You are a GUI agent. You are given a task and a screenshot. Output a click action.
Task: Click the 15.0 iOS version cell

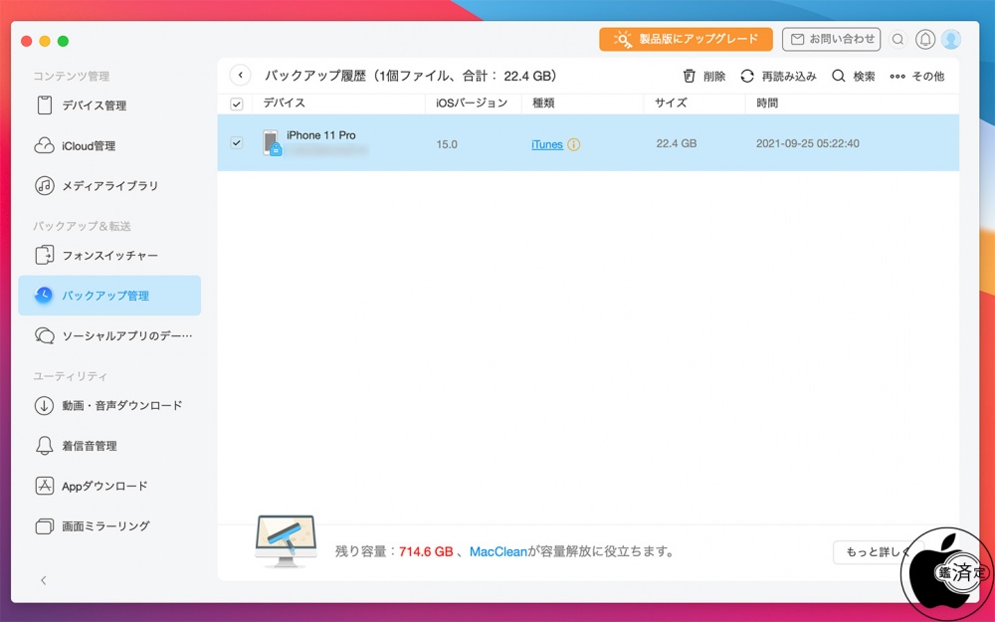click(x=447, y=144)
